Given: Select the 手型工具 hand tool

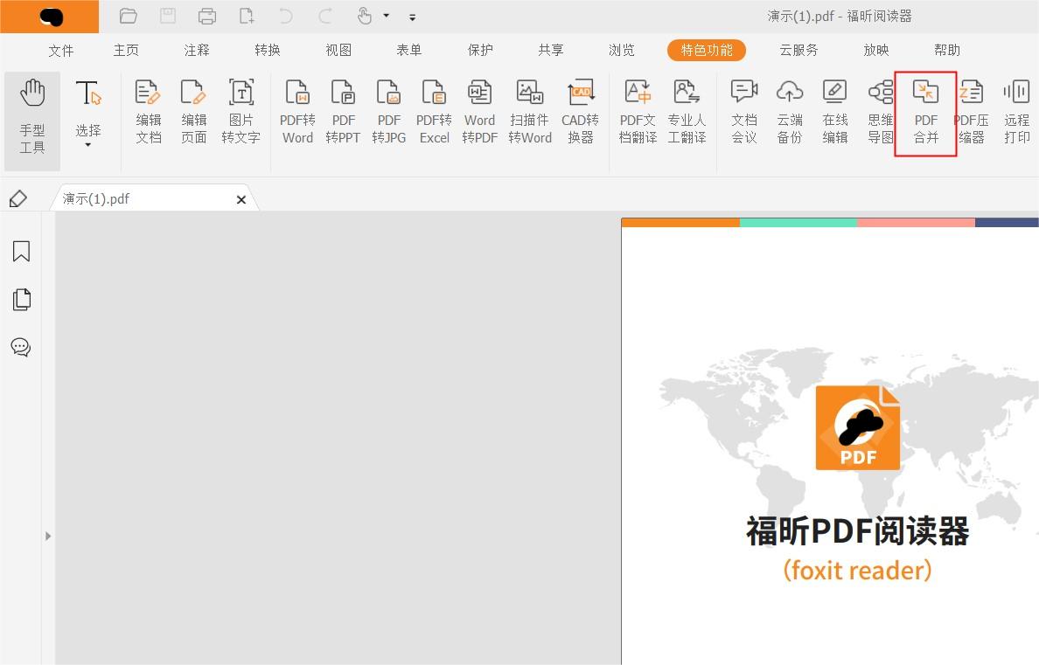Looking at the screenshot, I should coord(31,114).
